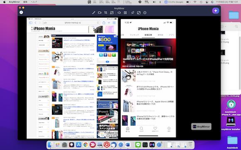Toggle Safari sidebar icon in mirrored iPad
Screen dimensions: 241x150
tap(31, 23)
